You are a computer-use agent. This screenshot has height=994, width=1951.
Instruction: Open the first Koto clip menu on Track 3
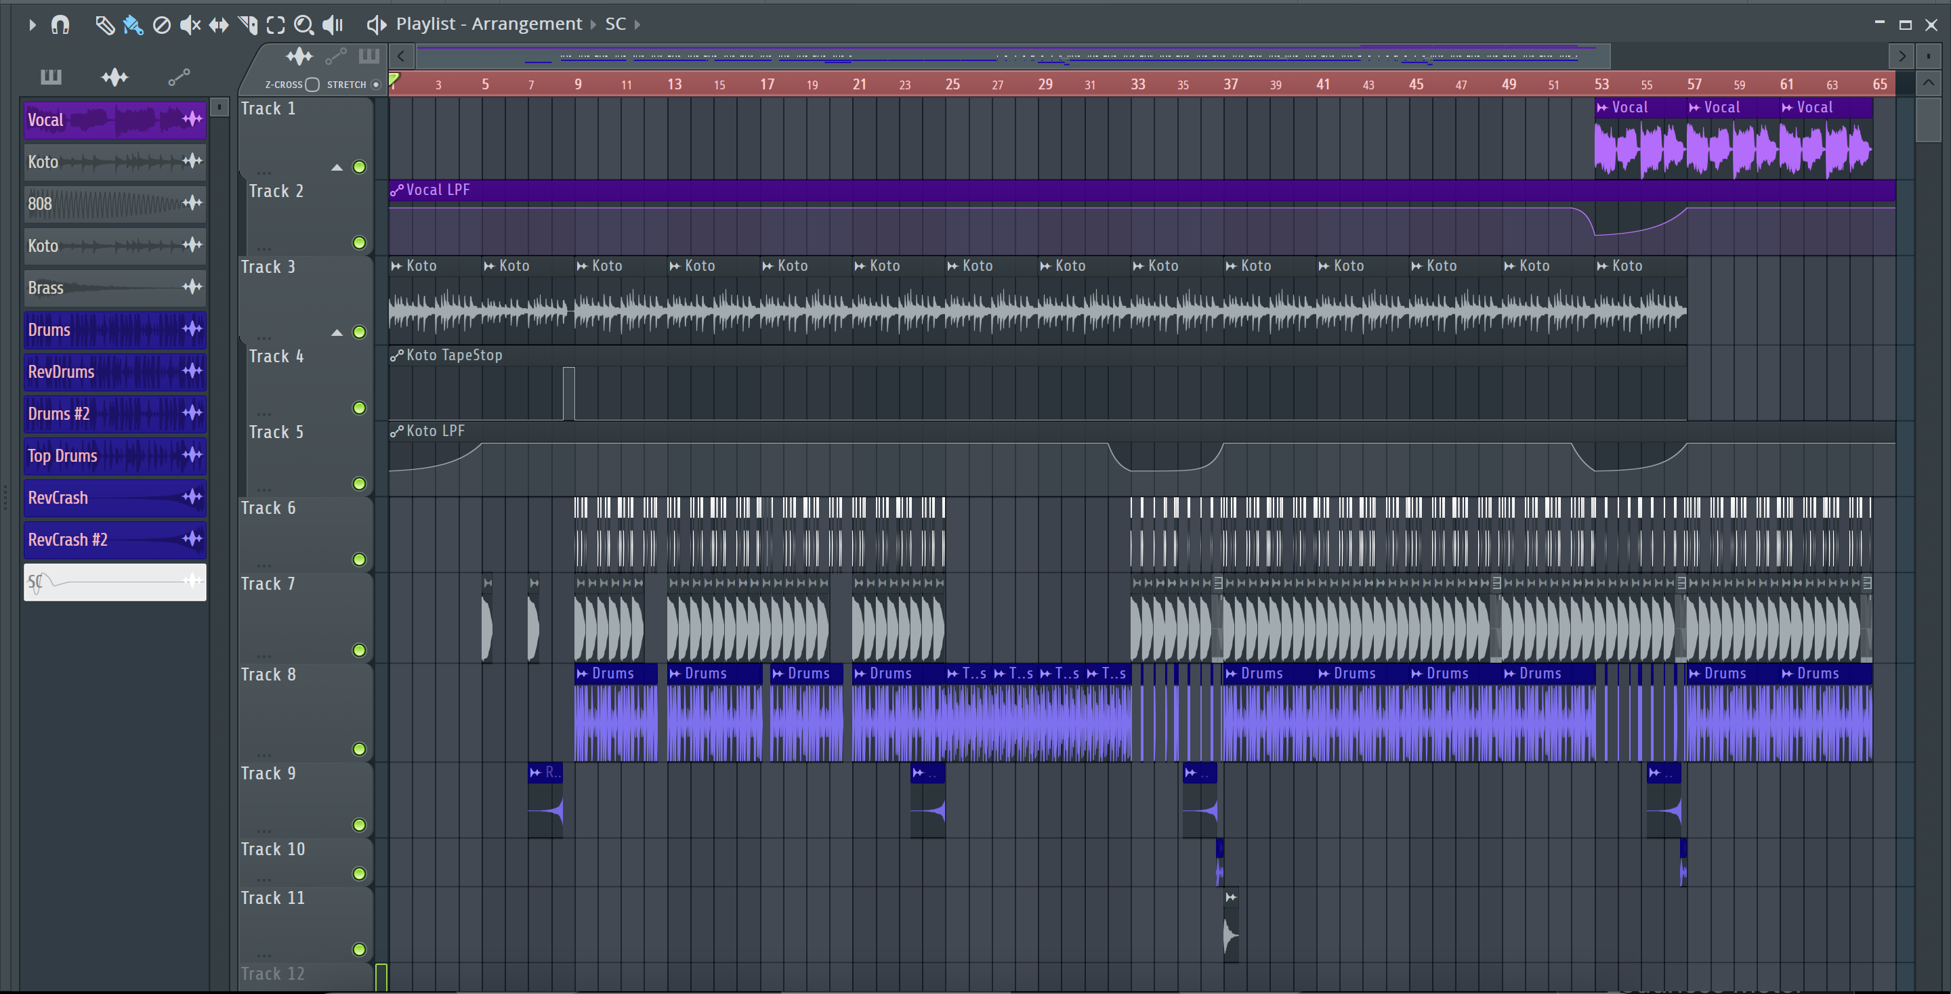click(397, 265)
